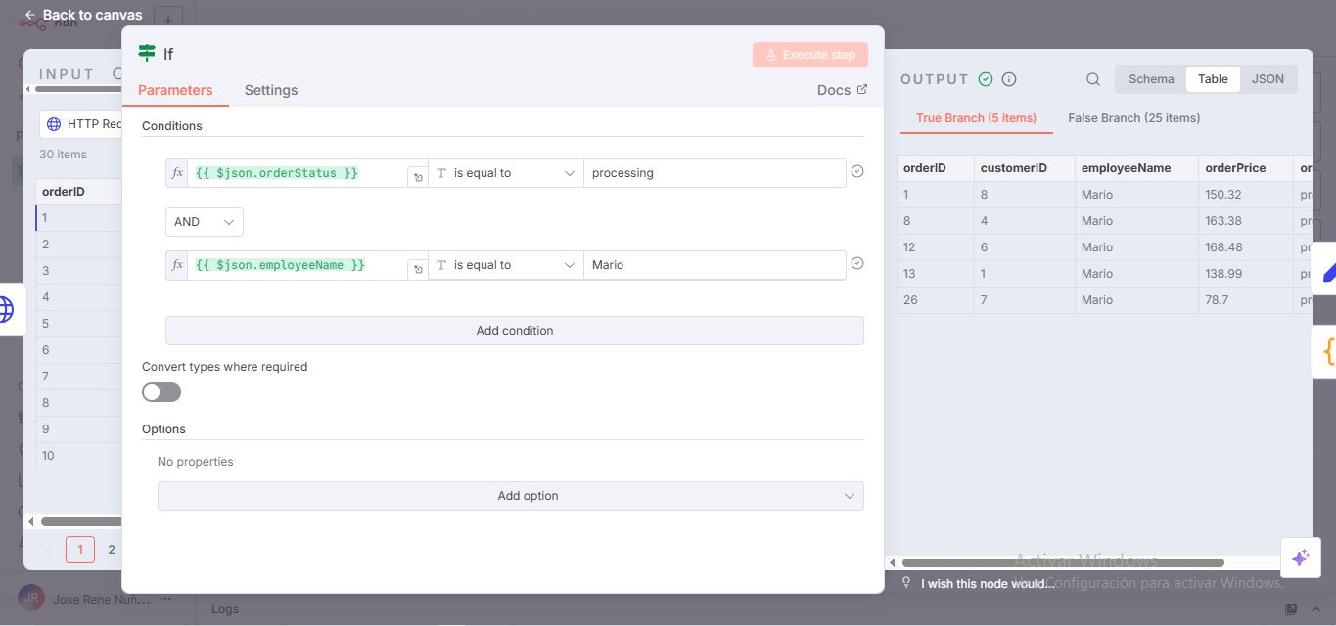Click I wish this node would link
1336x626 pixels.
[988, 583]
